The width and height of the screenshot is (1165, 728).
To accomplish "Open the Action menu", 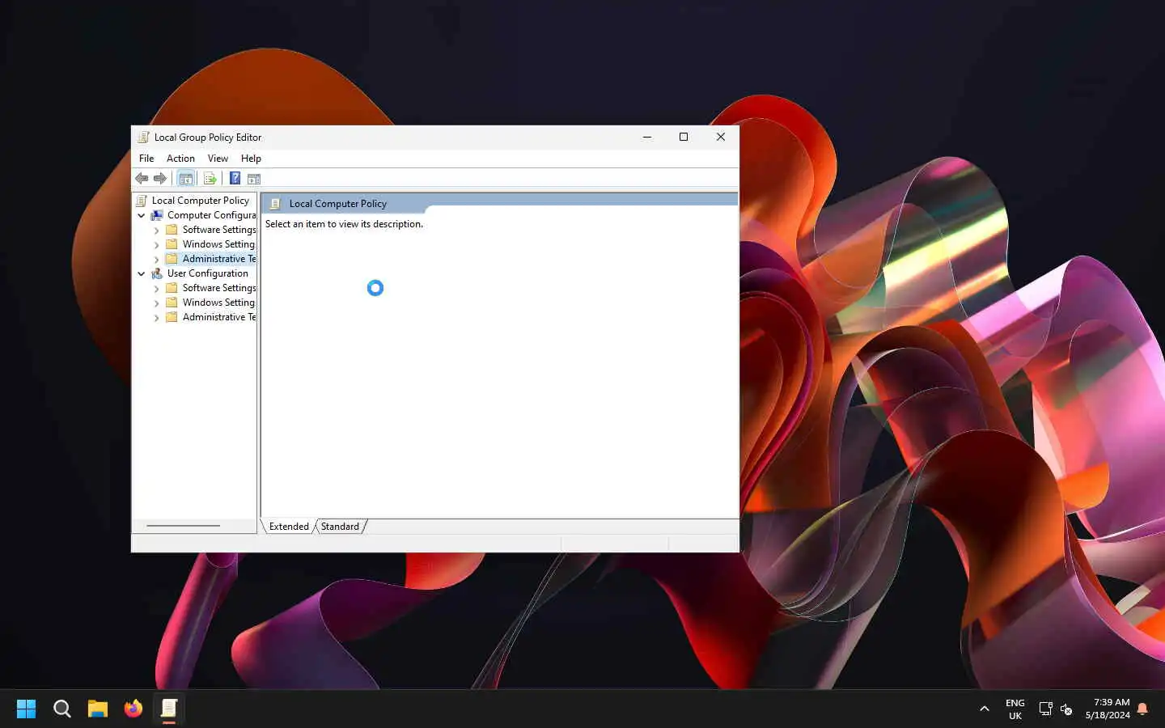I will (x=180, y=159).
